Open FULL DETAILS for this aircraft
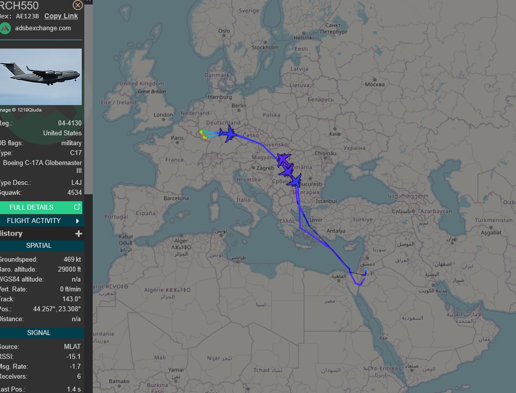The width and height of the screenshot is (516, 393). pyautogui.click(x=31, y=207)
